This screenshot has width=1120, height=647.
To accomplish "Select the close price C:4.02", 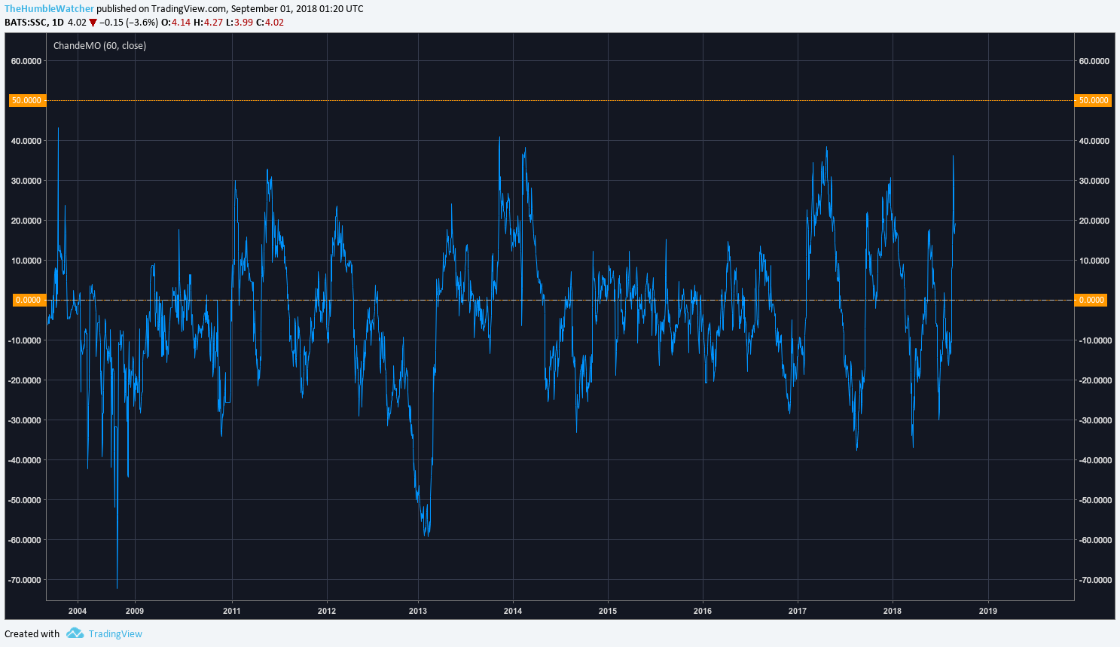I will (x=270, y=23).
